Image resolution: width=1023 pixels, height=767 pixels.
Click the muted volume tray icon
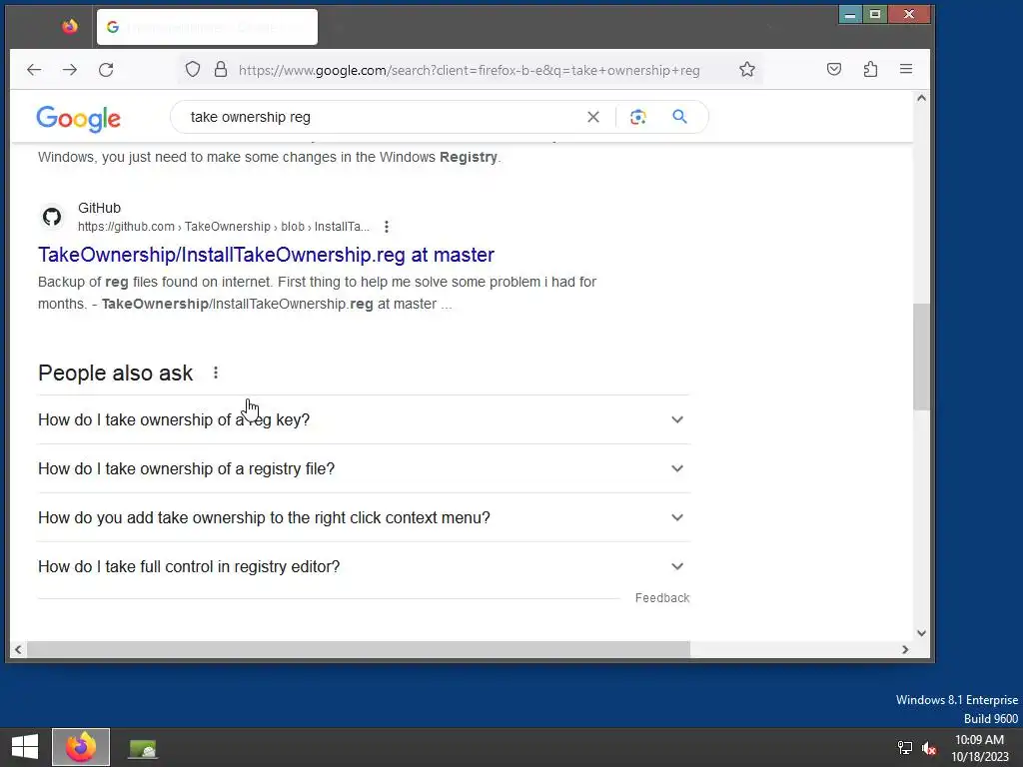[x=929, y=747]
